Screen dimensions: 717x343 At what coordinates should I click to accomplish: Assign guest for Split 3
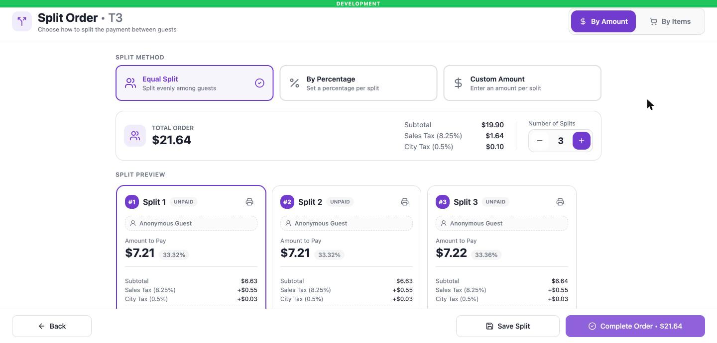pyautogui.click(x=502, y=223)
